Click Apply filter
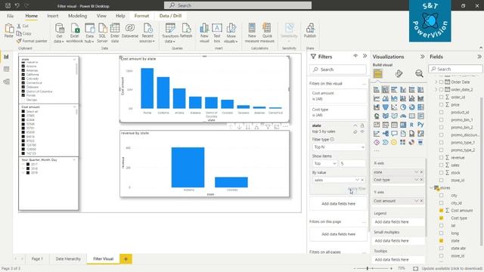Image resolution: width=484 pixels, height=272 pixels. coord(357,188)
